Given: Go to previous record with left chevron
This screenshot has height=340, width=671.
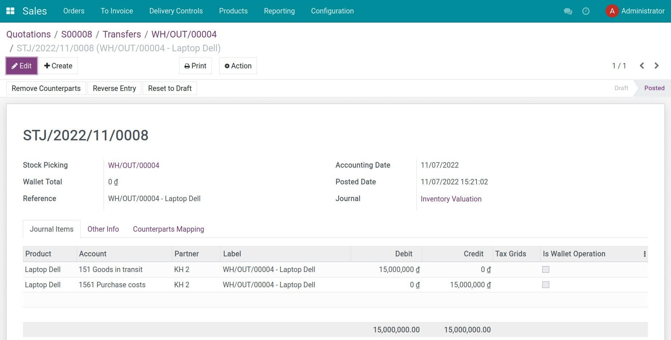Looking at the screenshot, I should 642,66.
